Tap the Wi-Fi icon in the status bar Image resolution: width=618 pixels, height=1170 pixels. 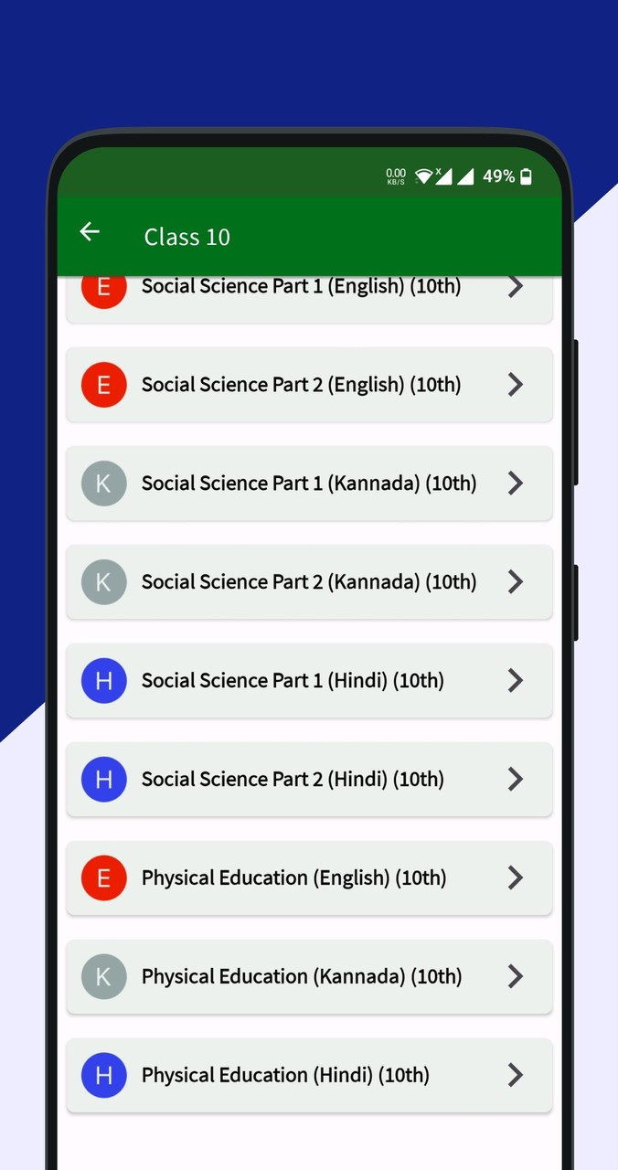pos(423,175)
